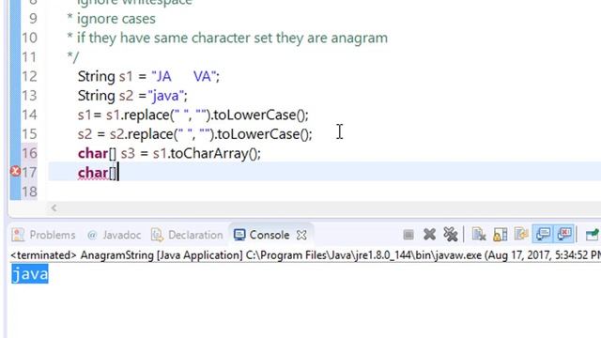The image size is (601, 338).
Task: Click the Remove Launch X icon
Action: click(x=430, y=234)
